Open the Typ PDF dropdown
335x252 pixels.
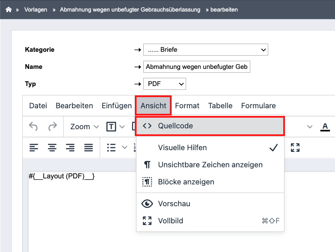[x=165, y=84]
